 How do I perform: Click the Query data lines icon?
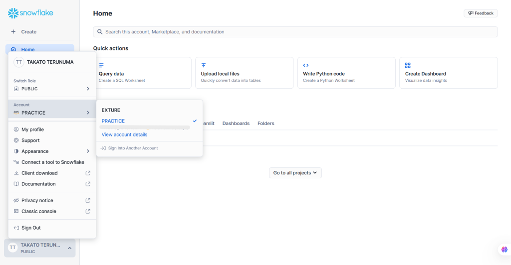pyautogui.click(x=101, y=65)
